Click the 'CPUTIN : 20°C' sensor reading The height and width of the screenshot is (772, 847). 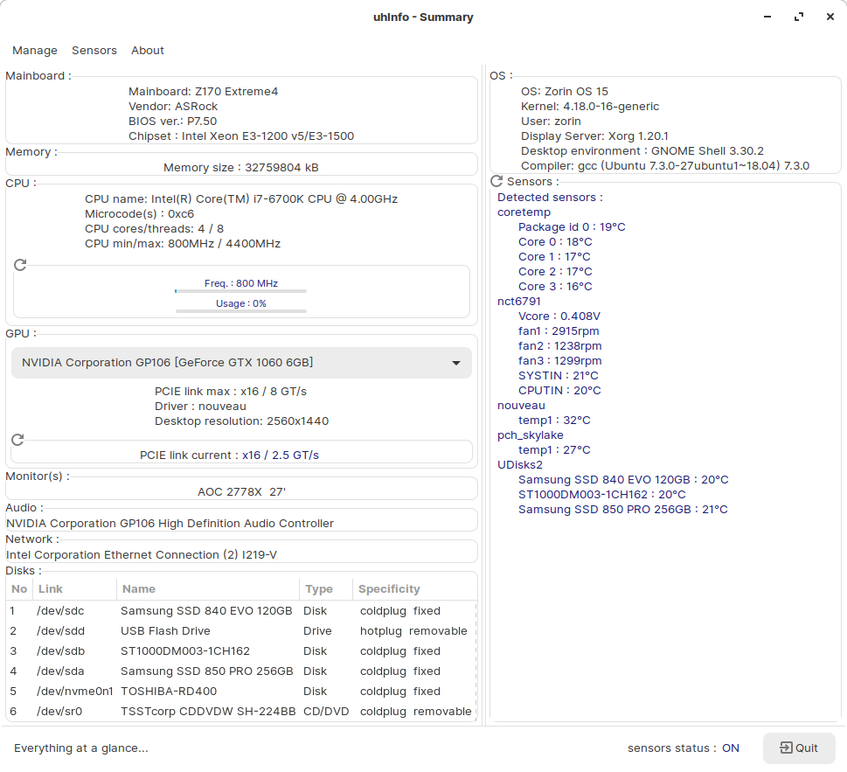point(559,391)
